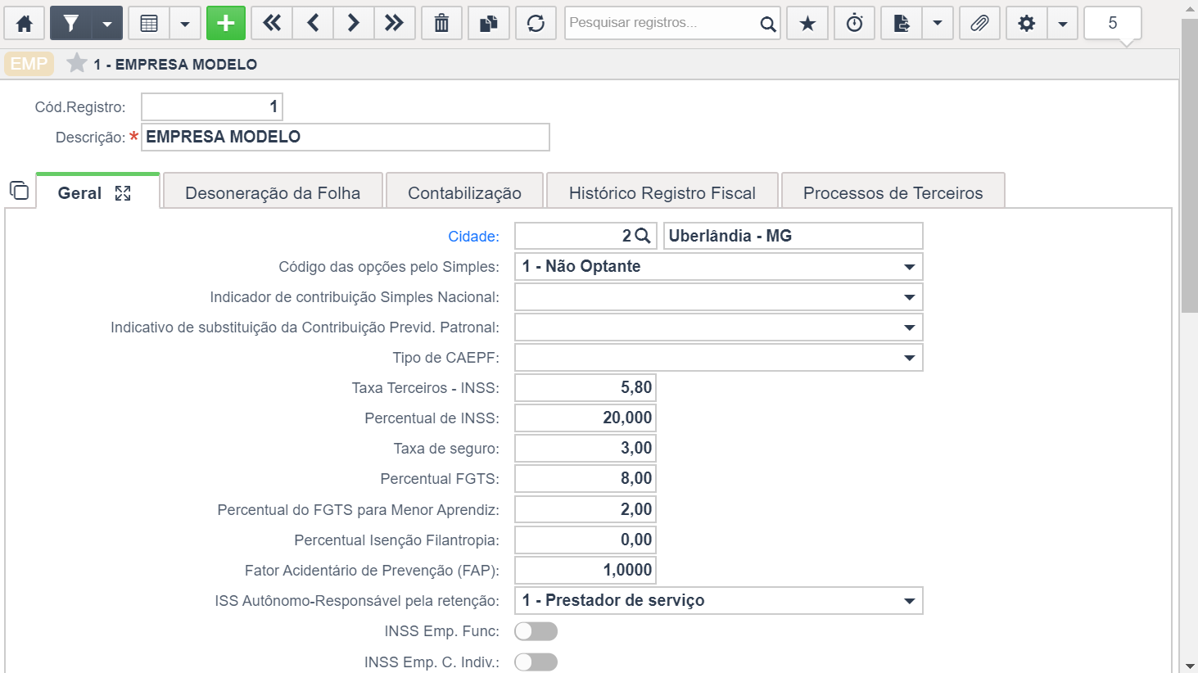Jump to the first record
Screen dimensions: 1198x673
point(272,24)
